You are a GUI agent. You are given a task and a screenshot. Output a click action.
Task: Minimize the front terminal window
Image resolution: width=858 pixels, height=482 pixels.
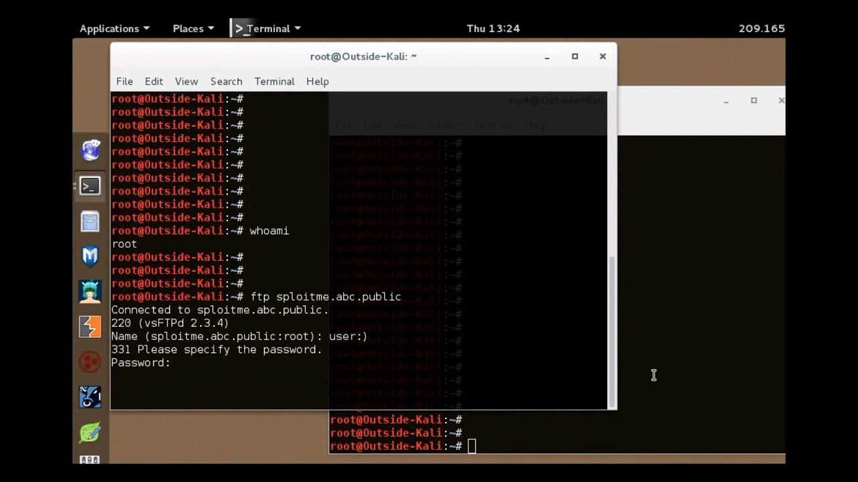click(547, 57)
